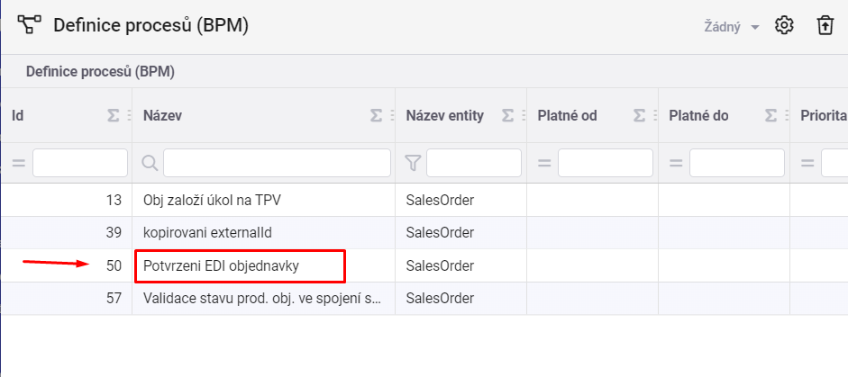Click sigma icon in Platné do column
Screen dimensions: 848x377
[x=770, y=115]
